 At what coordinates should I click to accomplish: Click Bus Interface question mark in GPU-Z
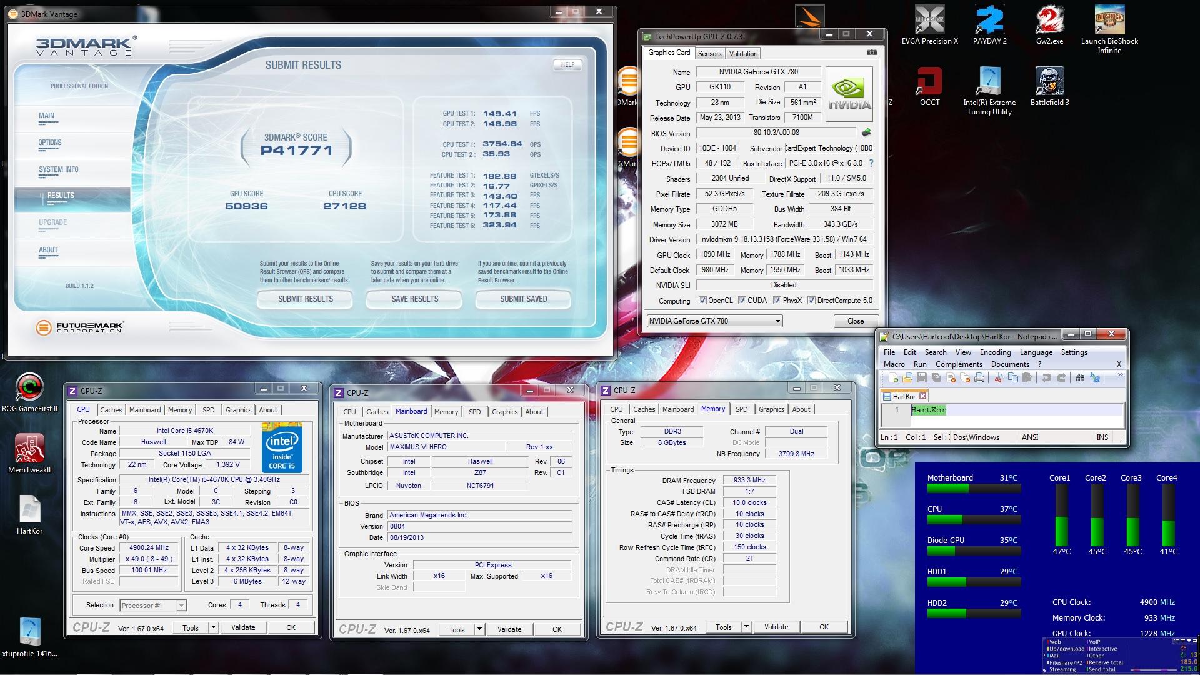[871, 163]
